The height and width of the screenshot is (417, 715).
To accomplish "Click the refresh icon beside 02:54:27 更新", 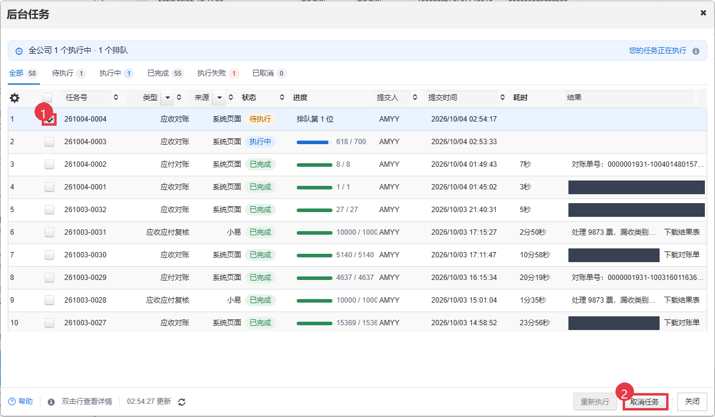I will (x=182, y=402).
